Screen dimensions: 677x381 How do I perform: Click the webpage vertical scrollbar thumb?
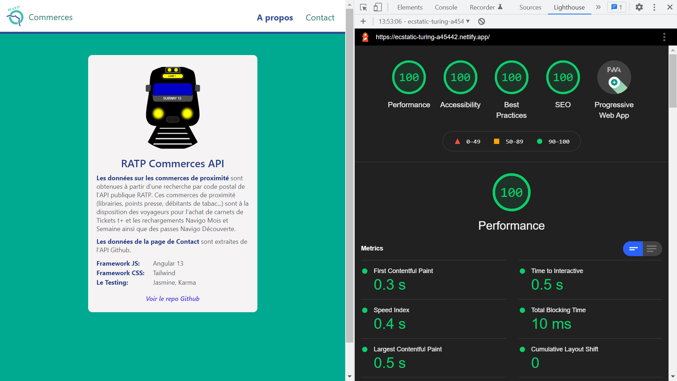point(349,176)
